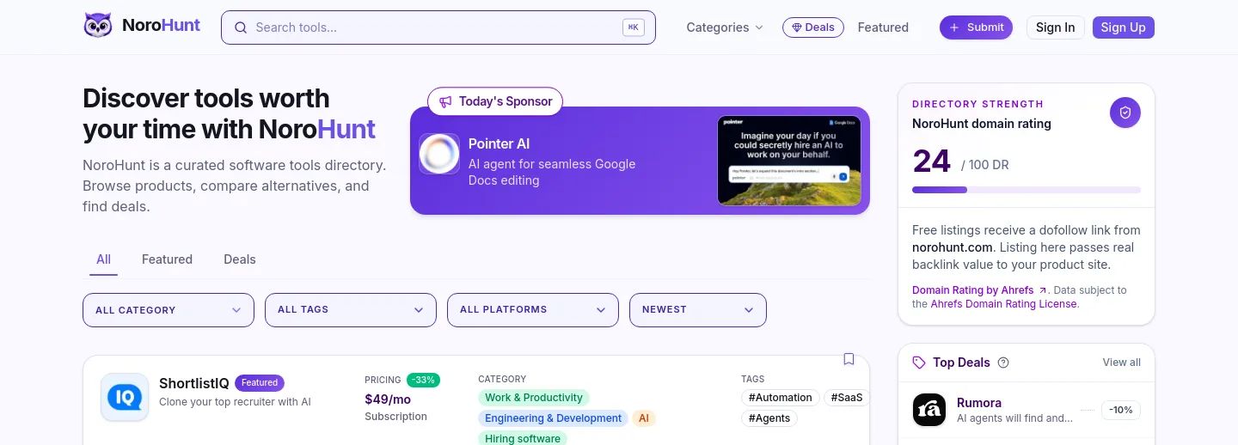Image resolution: width=1238 pixels, height=445 pixels.
Task: Switch to the All tab
Action: [103, 259]
